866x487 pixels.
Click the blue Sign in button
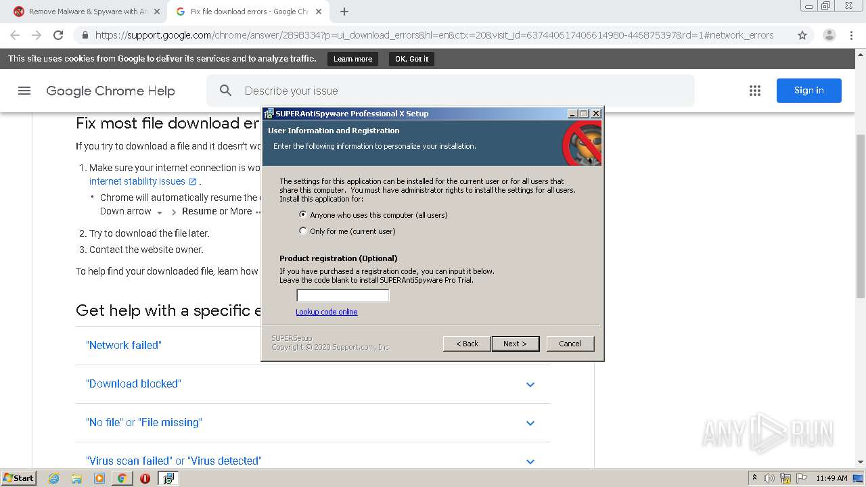[x=809, y=91]
